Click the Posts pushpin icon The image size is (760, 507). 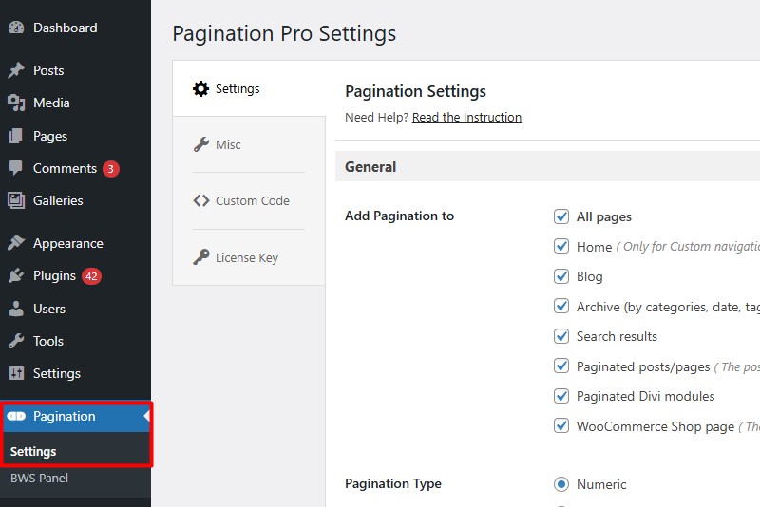[16, 70]
